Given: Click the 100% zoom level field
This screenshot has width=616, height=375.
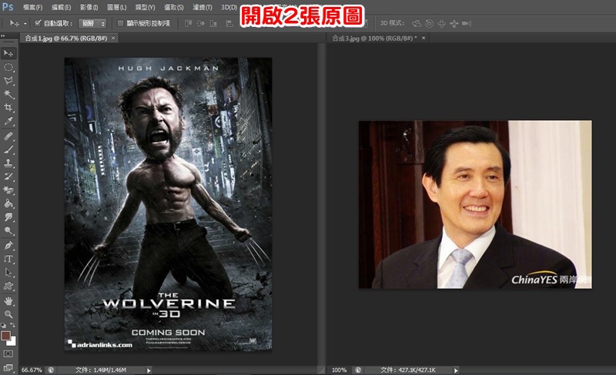Looking at the screenshot, I should coord(339,370).
